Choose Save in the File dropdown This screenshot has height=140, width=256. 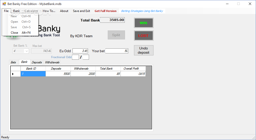[20, 27]
